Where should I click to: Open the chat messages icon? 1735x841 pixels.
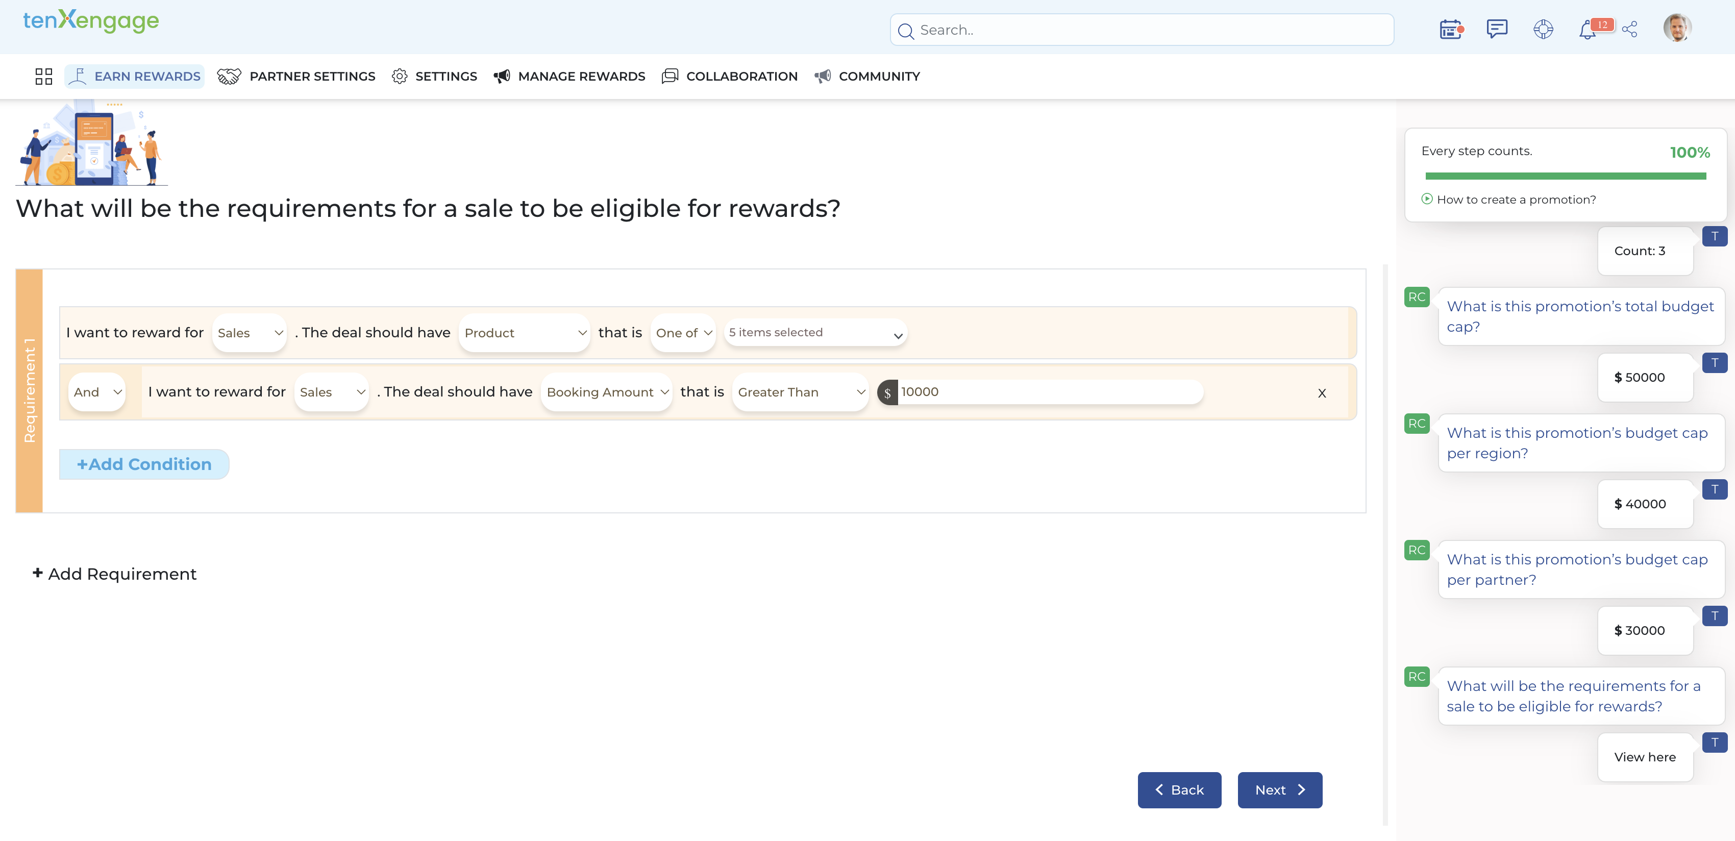pos(1497,29)
